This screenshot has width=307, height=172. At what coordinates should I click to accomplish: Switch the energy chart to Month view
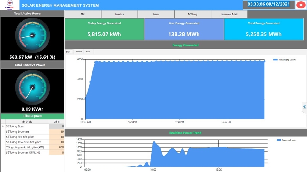coord(79,52)
